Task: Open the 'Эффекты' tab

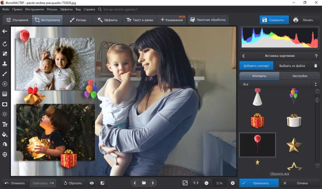Action: click(x=108, y=20)
